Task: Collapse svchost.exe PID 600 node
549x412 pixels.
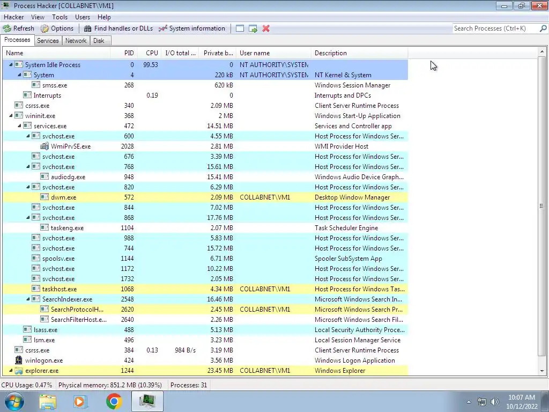Action: pyautogui.click(x=28, y=136)
